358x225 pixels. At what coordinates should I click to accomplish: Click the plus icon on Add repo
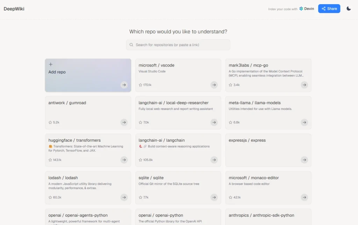click(51, 64)
